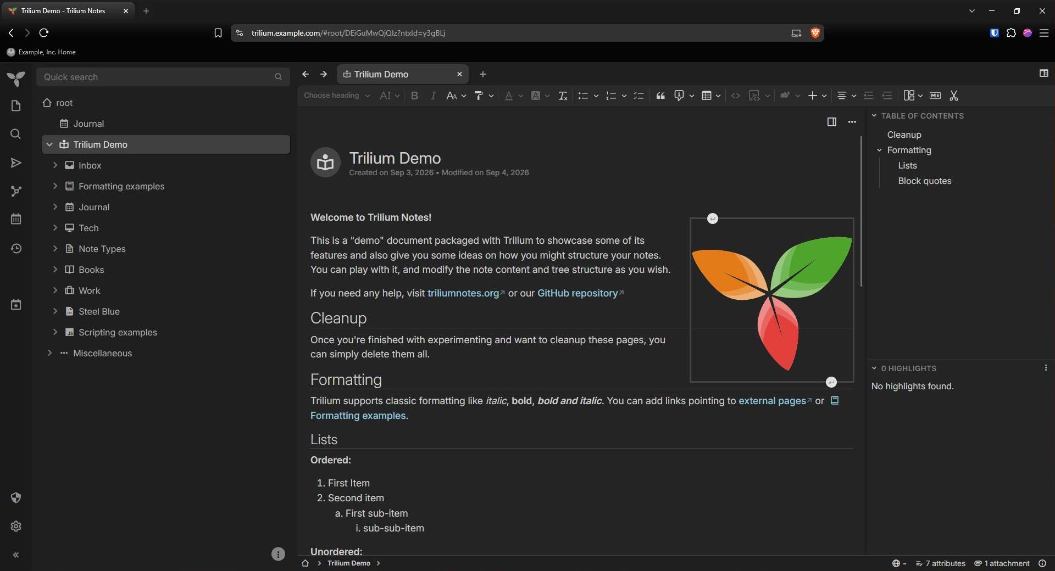Select the Scripting examples note
The image size is (1055, 571).
point(118,332)
